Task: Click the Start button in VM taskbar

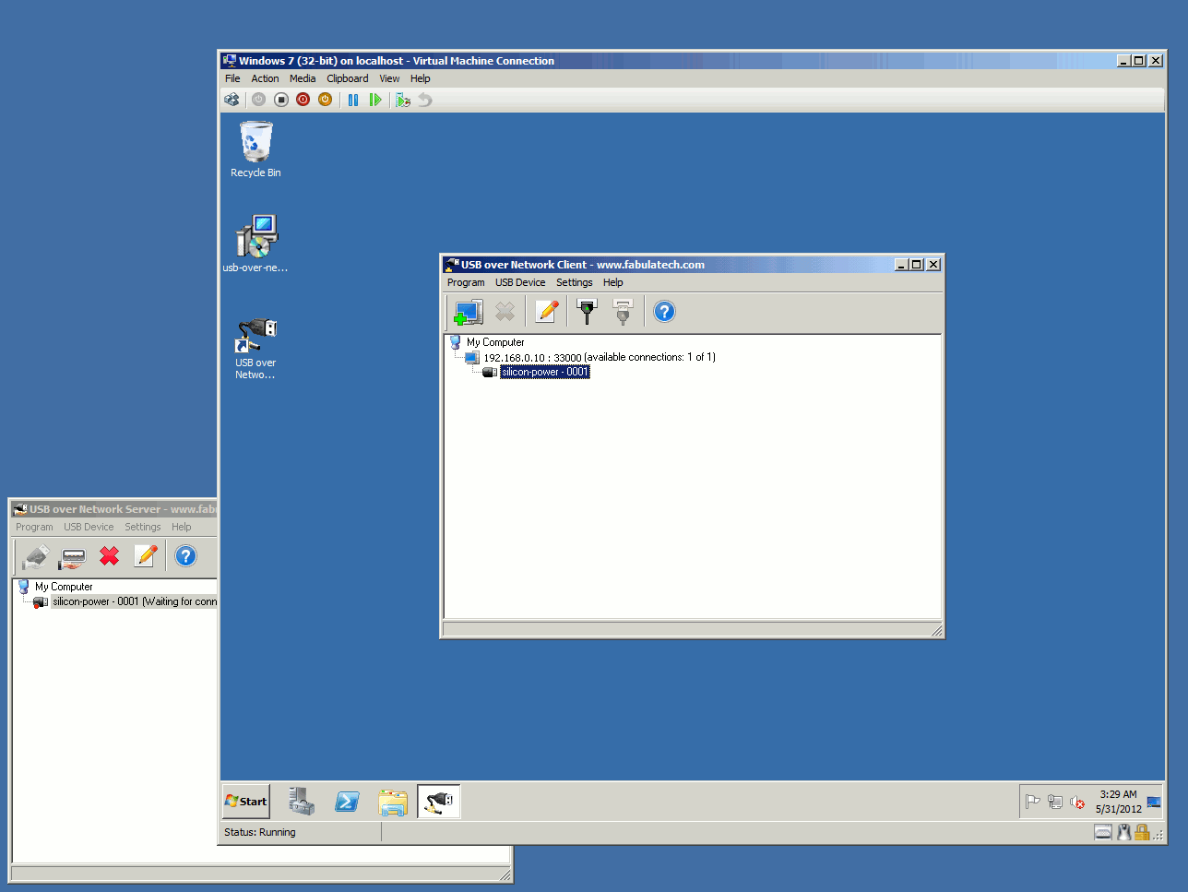Action: pos(246,802)
